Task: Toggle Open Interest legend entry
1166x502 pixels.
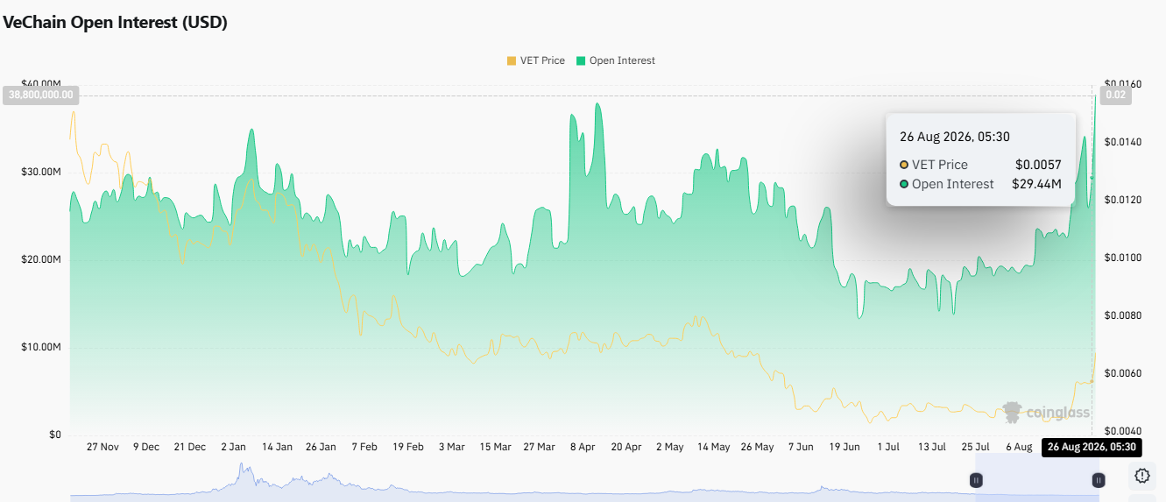Action: point(615,60)
